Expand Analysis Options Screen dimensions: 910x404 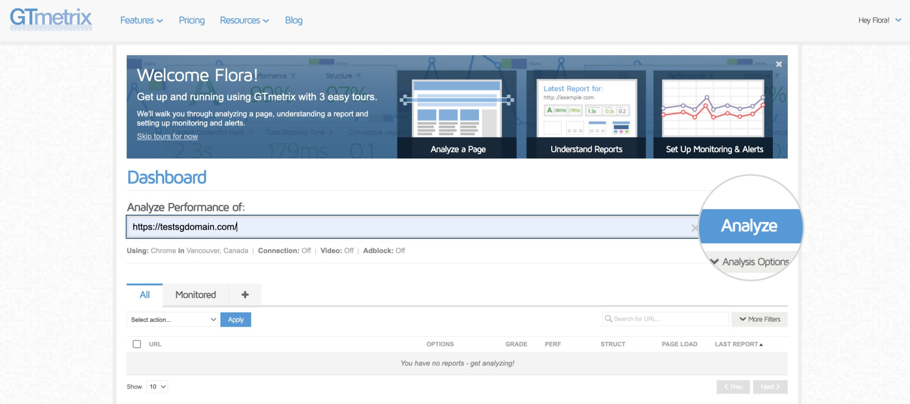pos(750,262)
